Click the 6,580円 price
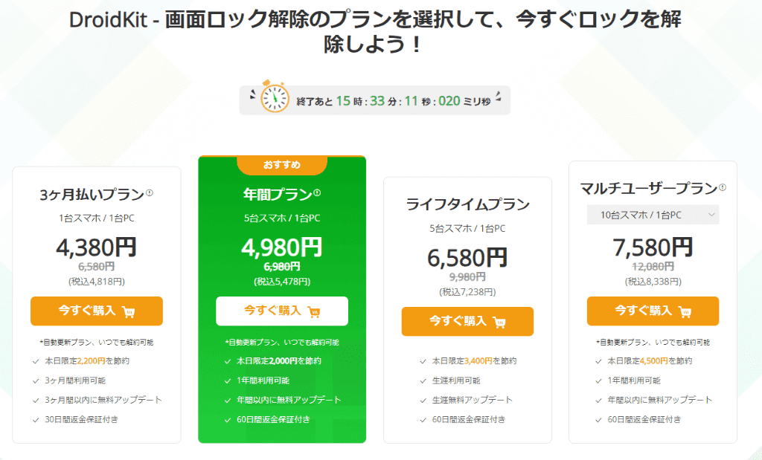Screen dimensions: 762x460 467,257
